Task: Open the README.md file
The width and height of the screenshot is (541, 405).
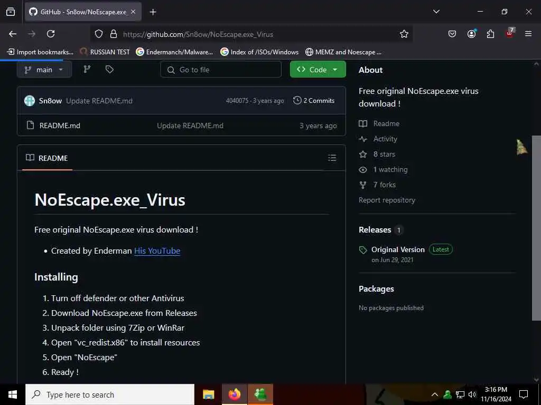Action: click(x=60, y=126)
